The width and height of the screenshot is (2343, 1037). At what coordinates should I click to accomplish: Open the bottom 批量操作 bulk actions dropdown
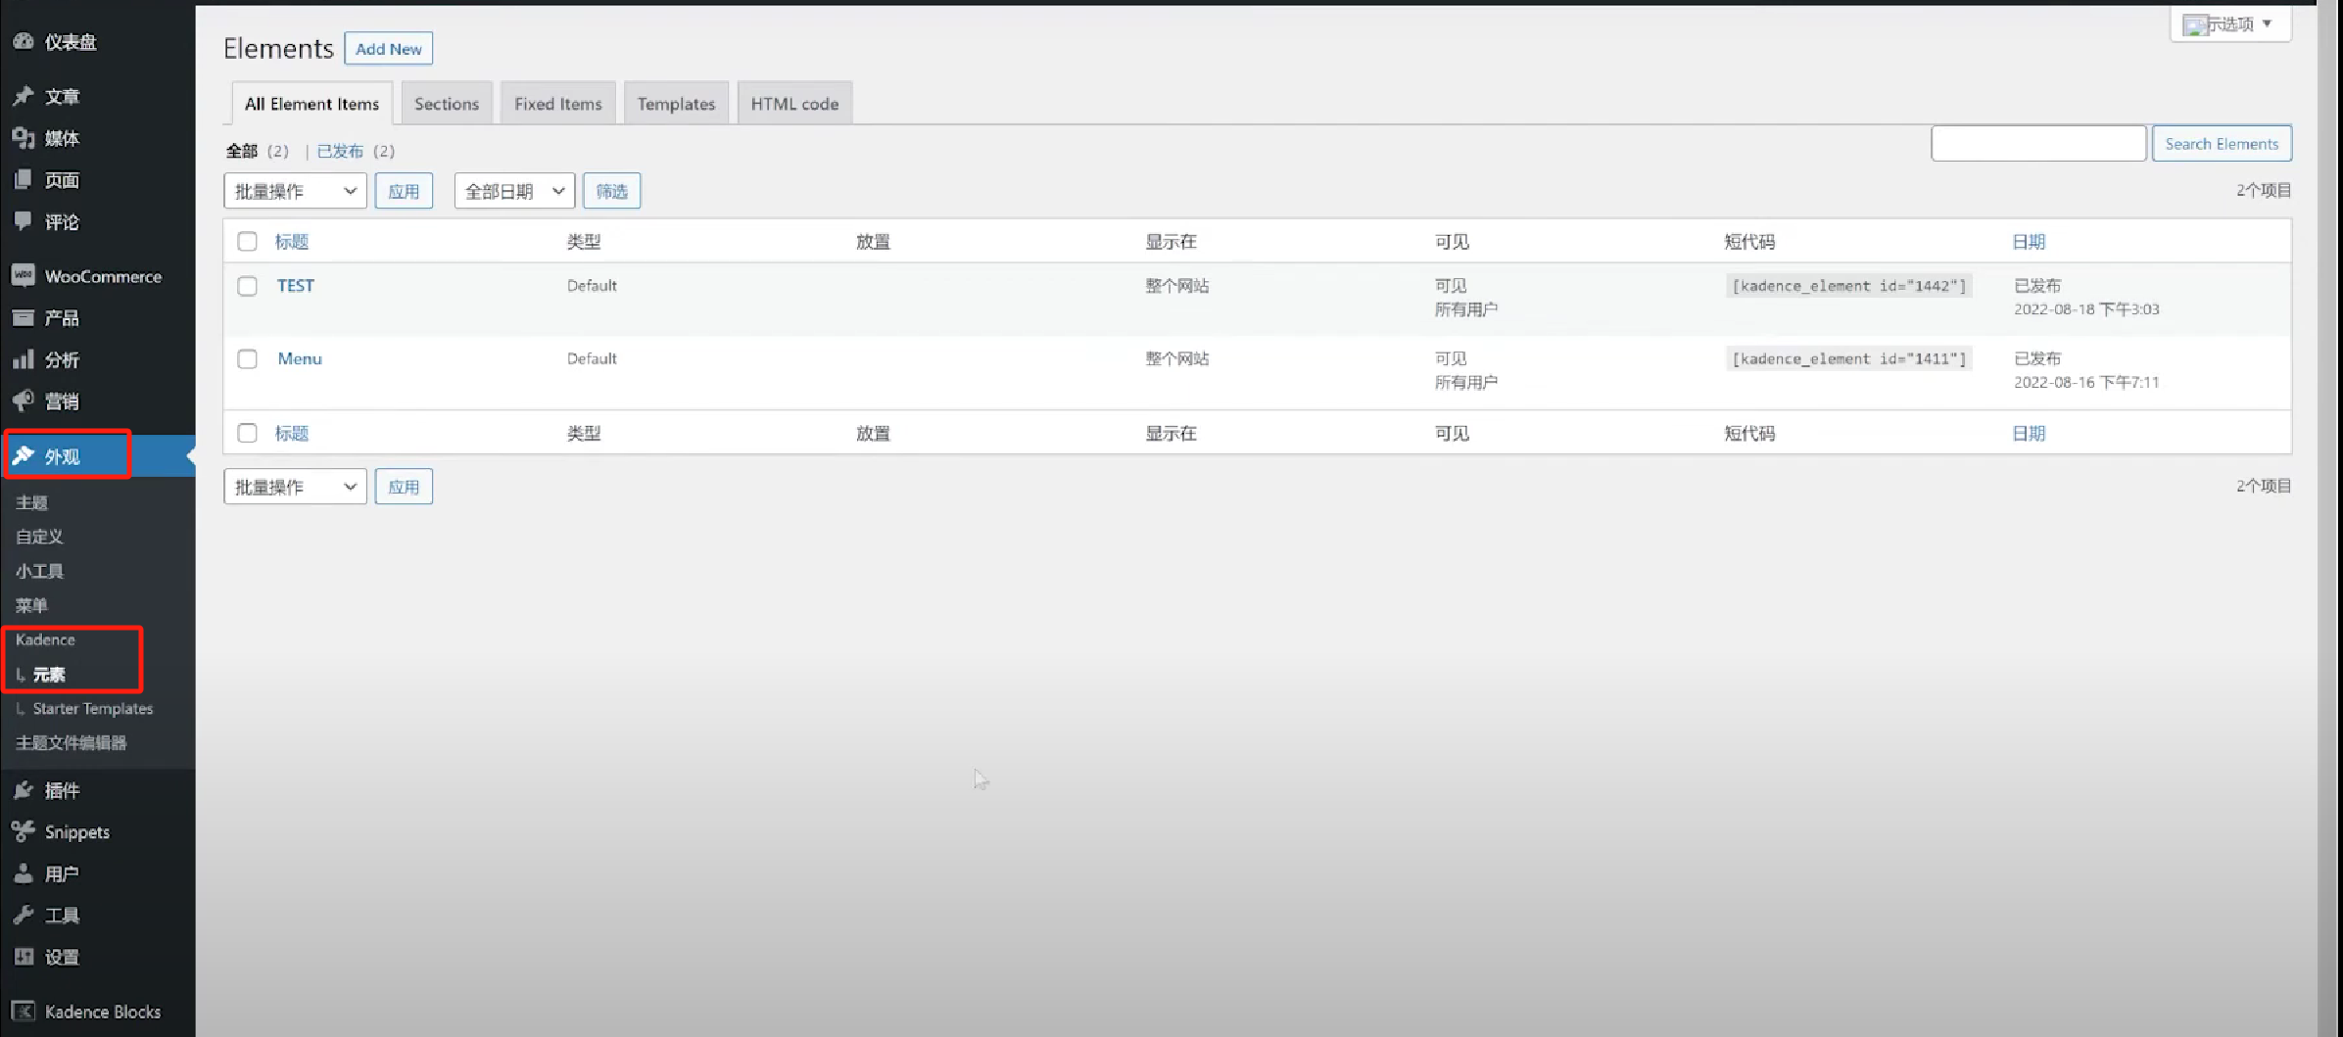click(x=295, y=487)
